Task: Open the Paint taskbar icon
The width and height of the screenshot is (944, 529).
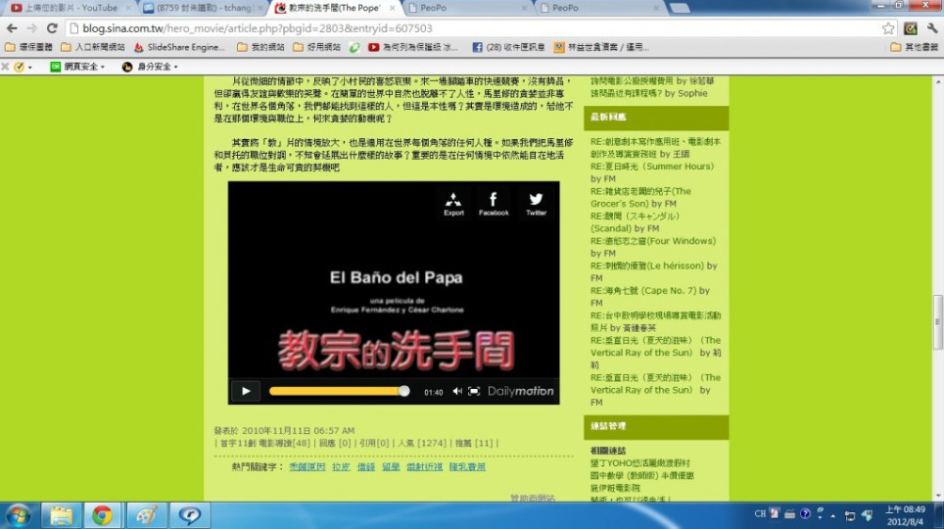Action: [x=147, y=515]
